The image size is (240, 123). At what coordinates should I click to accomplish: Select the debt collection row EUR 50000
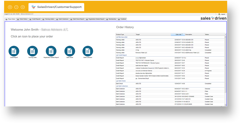coord(170,104)
